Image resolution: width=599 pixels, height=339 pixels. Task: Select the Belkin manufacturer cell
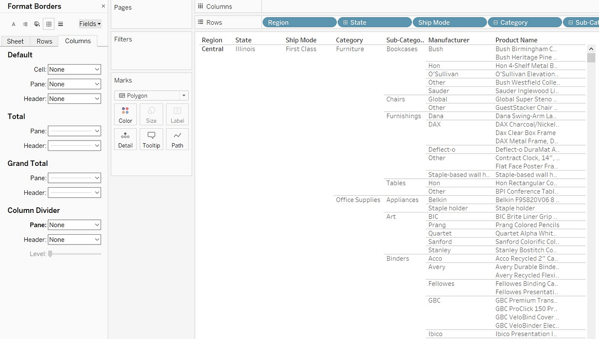pos(437,200)
